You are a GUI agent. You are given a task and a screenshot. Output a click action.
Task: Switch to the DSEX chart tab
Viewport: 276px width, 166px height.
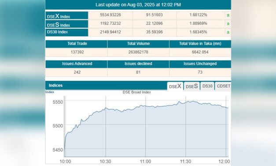[175, 86]
